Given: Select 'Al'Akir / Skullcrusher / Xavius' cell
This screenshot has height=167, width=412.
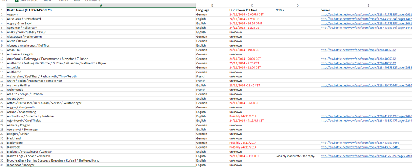Looking at the screenshot, I should coord(101,32).
